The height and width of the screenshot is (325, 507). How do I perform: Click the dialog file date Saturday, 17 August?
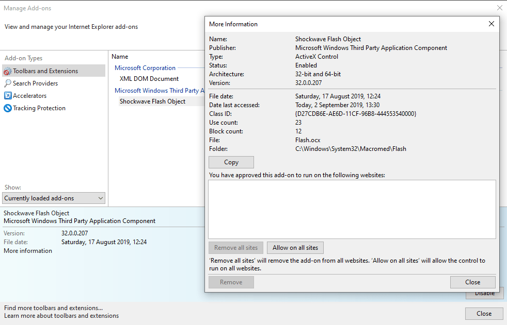[x=338, y=96]
